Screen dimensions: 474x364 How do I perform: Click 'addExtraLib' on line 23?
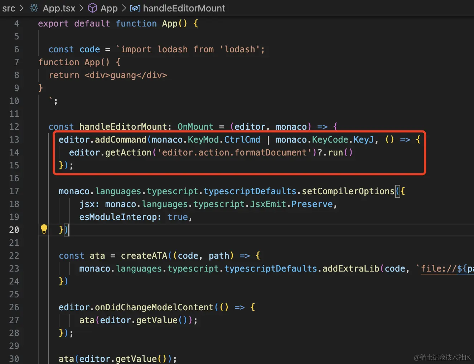coord(351,269)
